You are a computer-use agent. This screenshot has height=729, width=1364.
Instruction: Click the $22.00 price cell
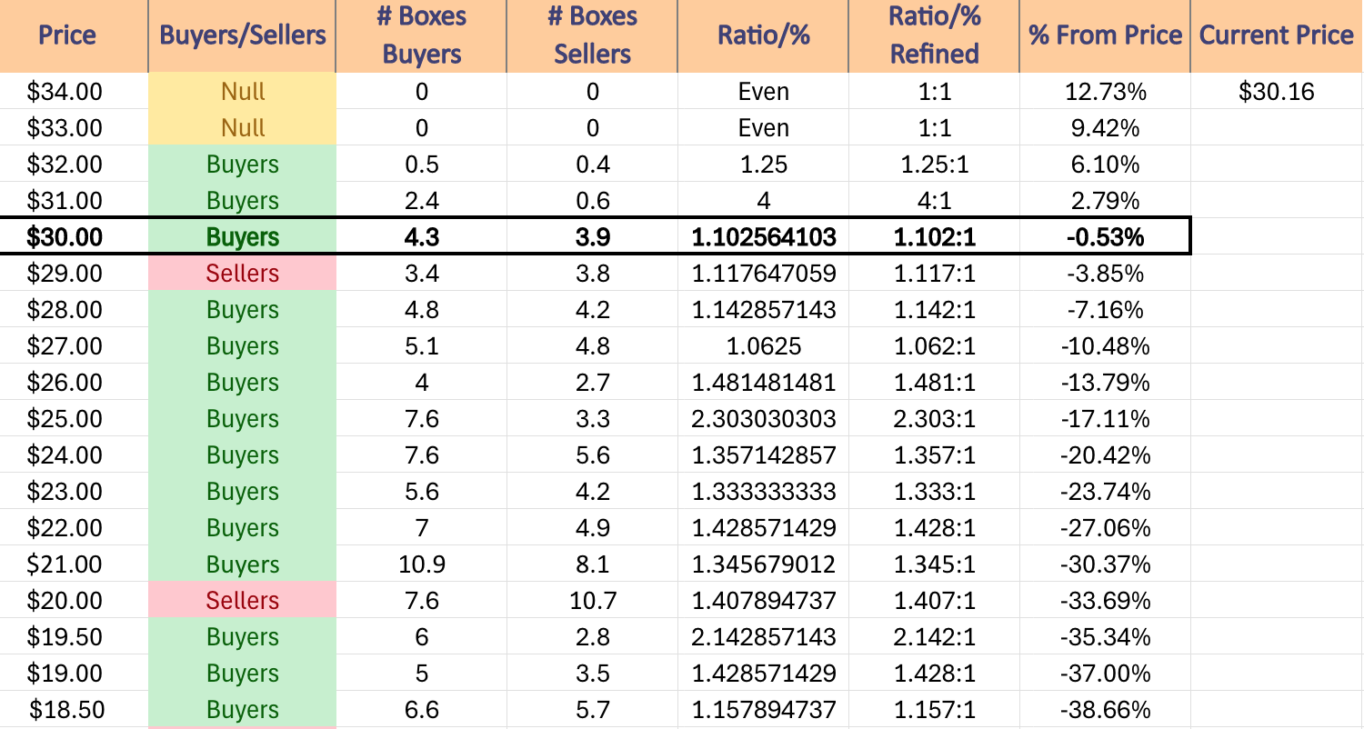coord(74,527)
